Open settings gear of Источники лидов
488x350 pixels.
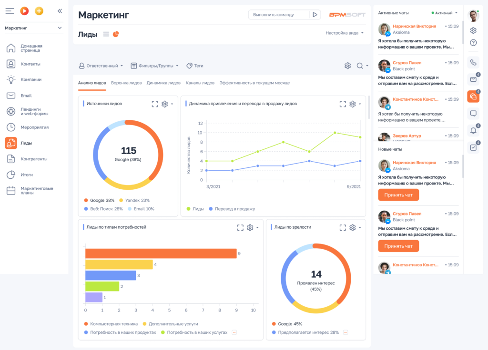coord(164,104)
